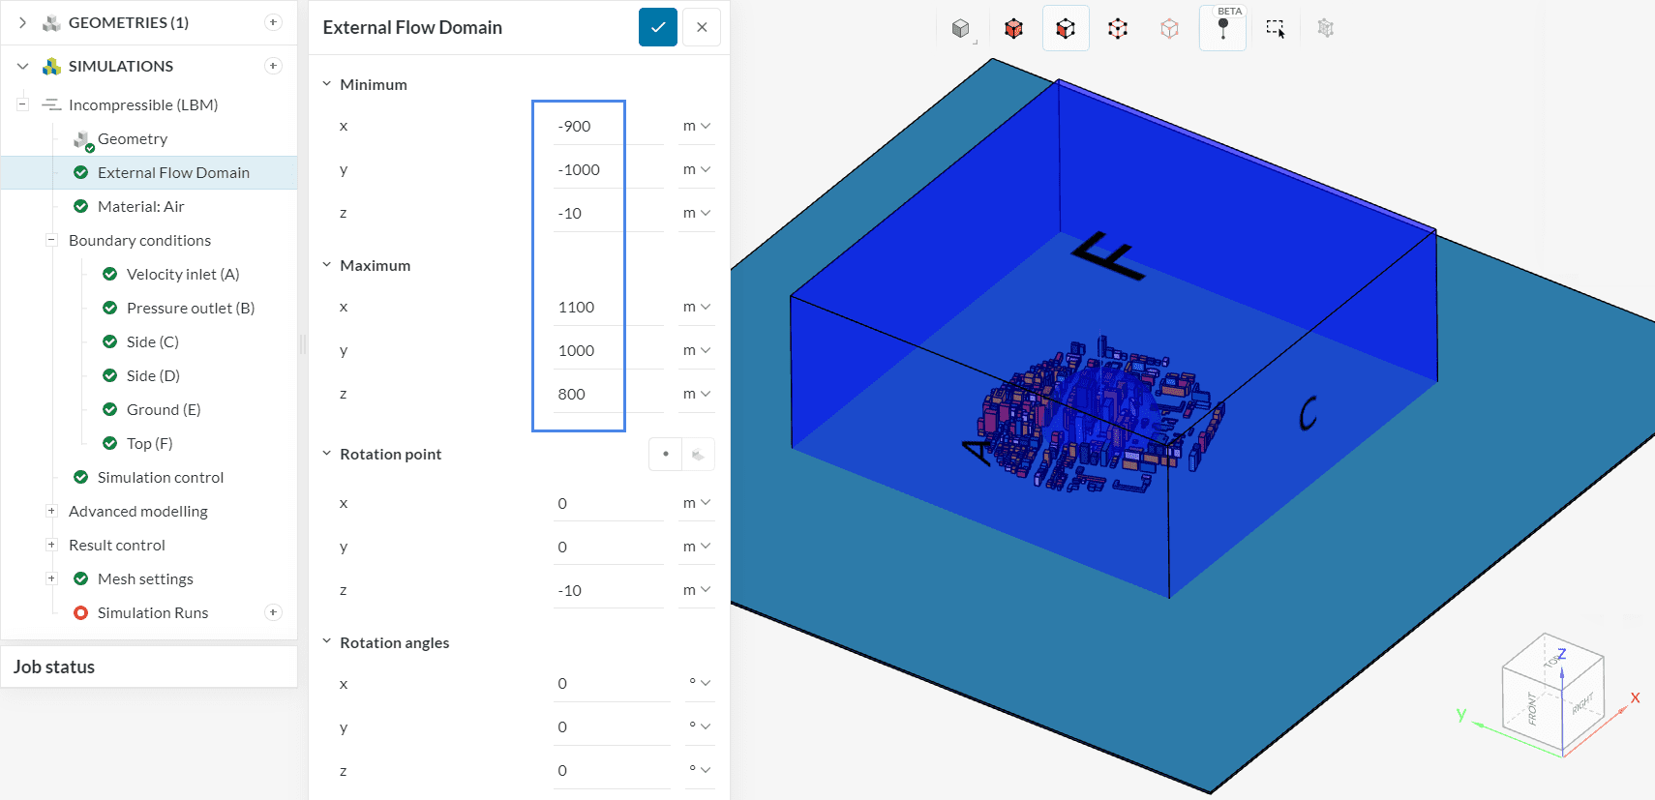The image size is (1655, 800).
Task: Expand the GEOMETRIES (1) section
Action: [x=22, y=22]
